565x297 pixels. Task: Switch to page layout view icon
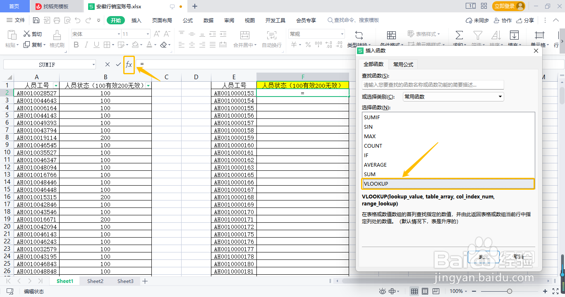425,291
